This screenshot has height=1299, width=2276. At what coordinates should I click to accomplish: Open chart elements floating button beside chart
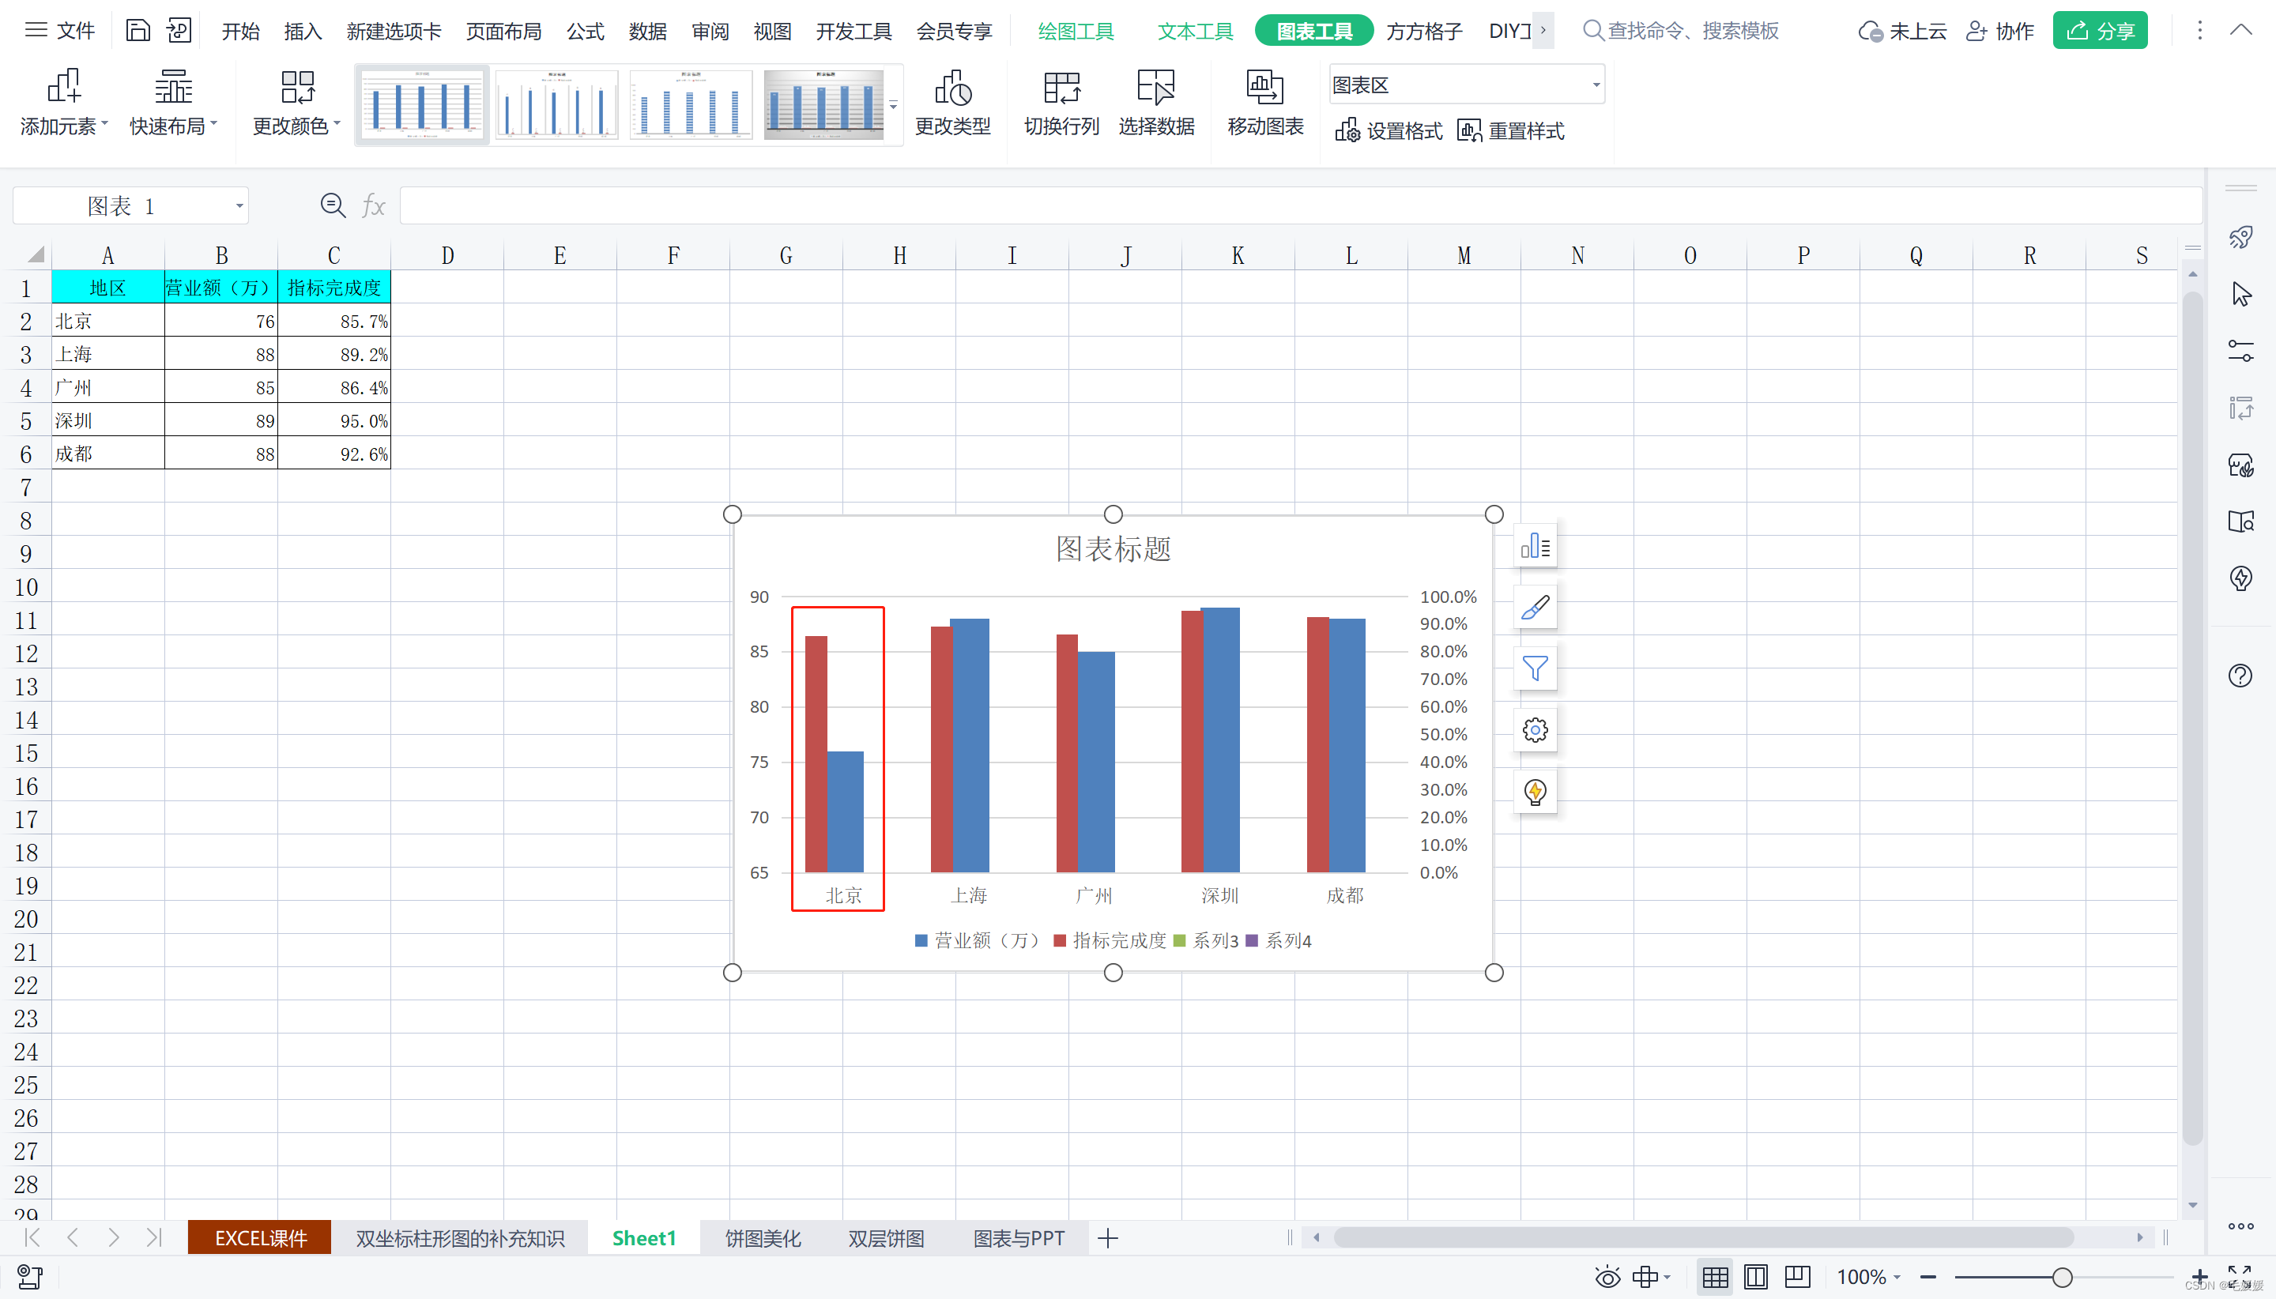click(1535, 546)
